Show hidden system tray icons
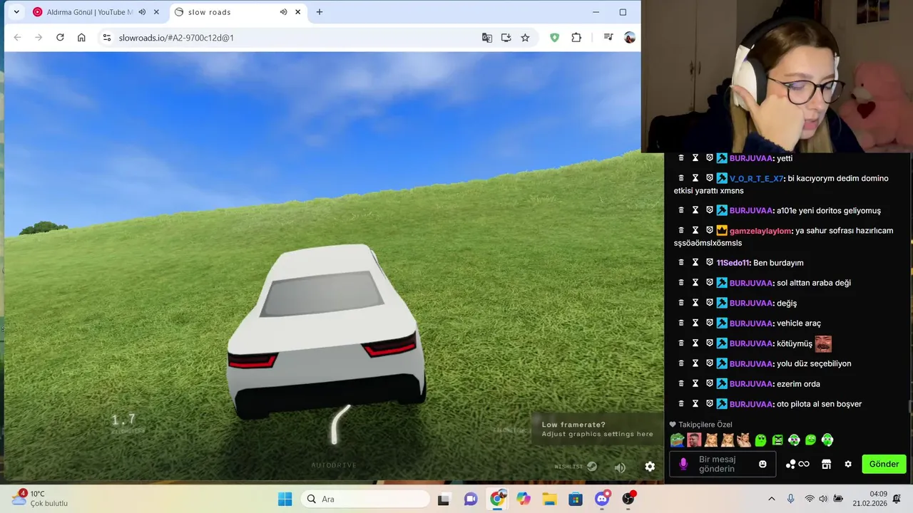The height and width of the screenshot is (513, 913). click(x=771, y=499)
